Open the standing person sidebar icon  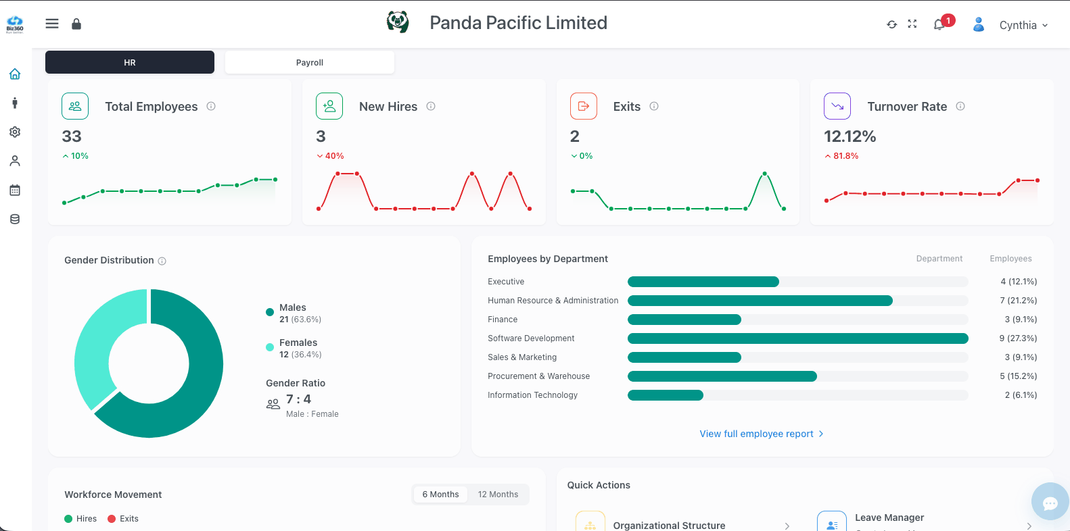(15, 103)
